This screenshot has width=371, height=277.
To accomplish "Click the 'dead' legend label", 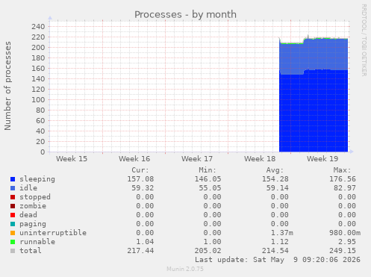I will point(28,215).
